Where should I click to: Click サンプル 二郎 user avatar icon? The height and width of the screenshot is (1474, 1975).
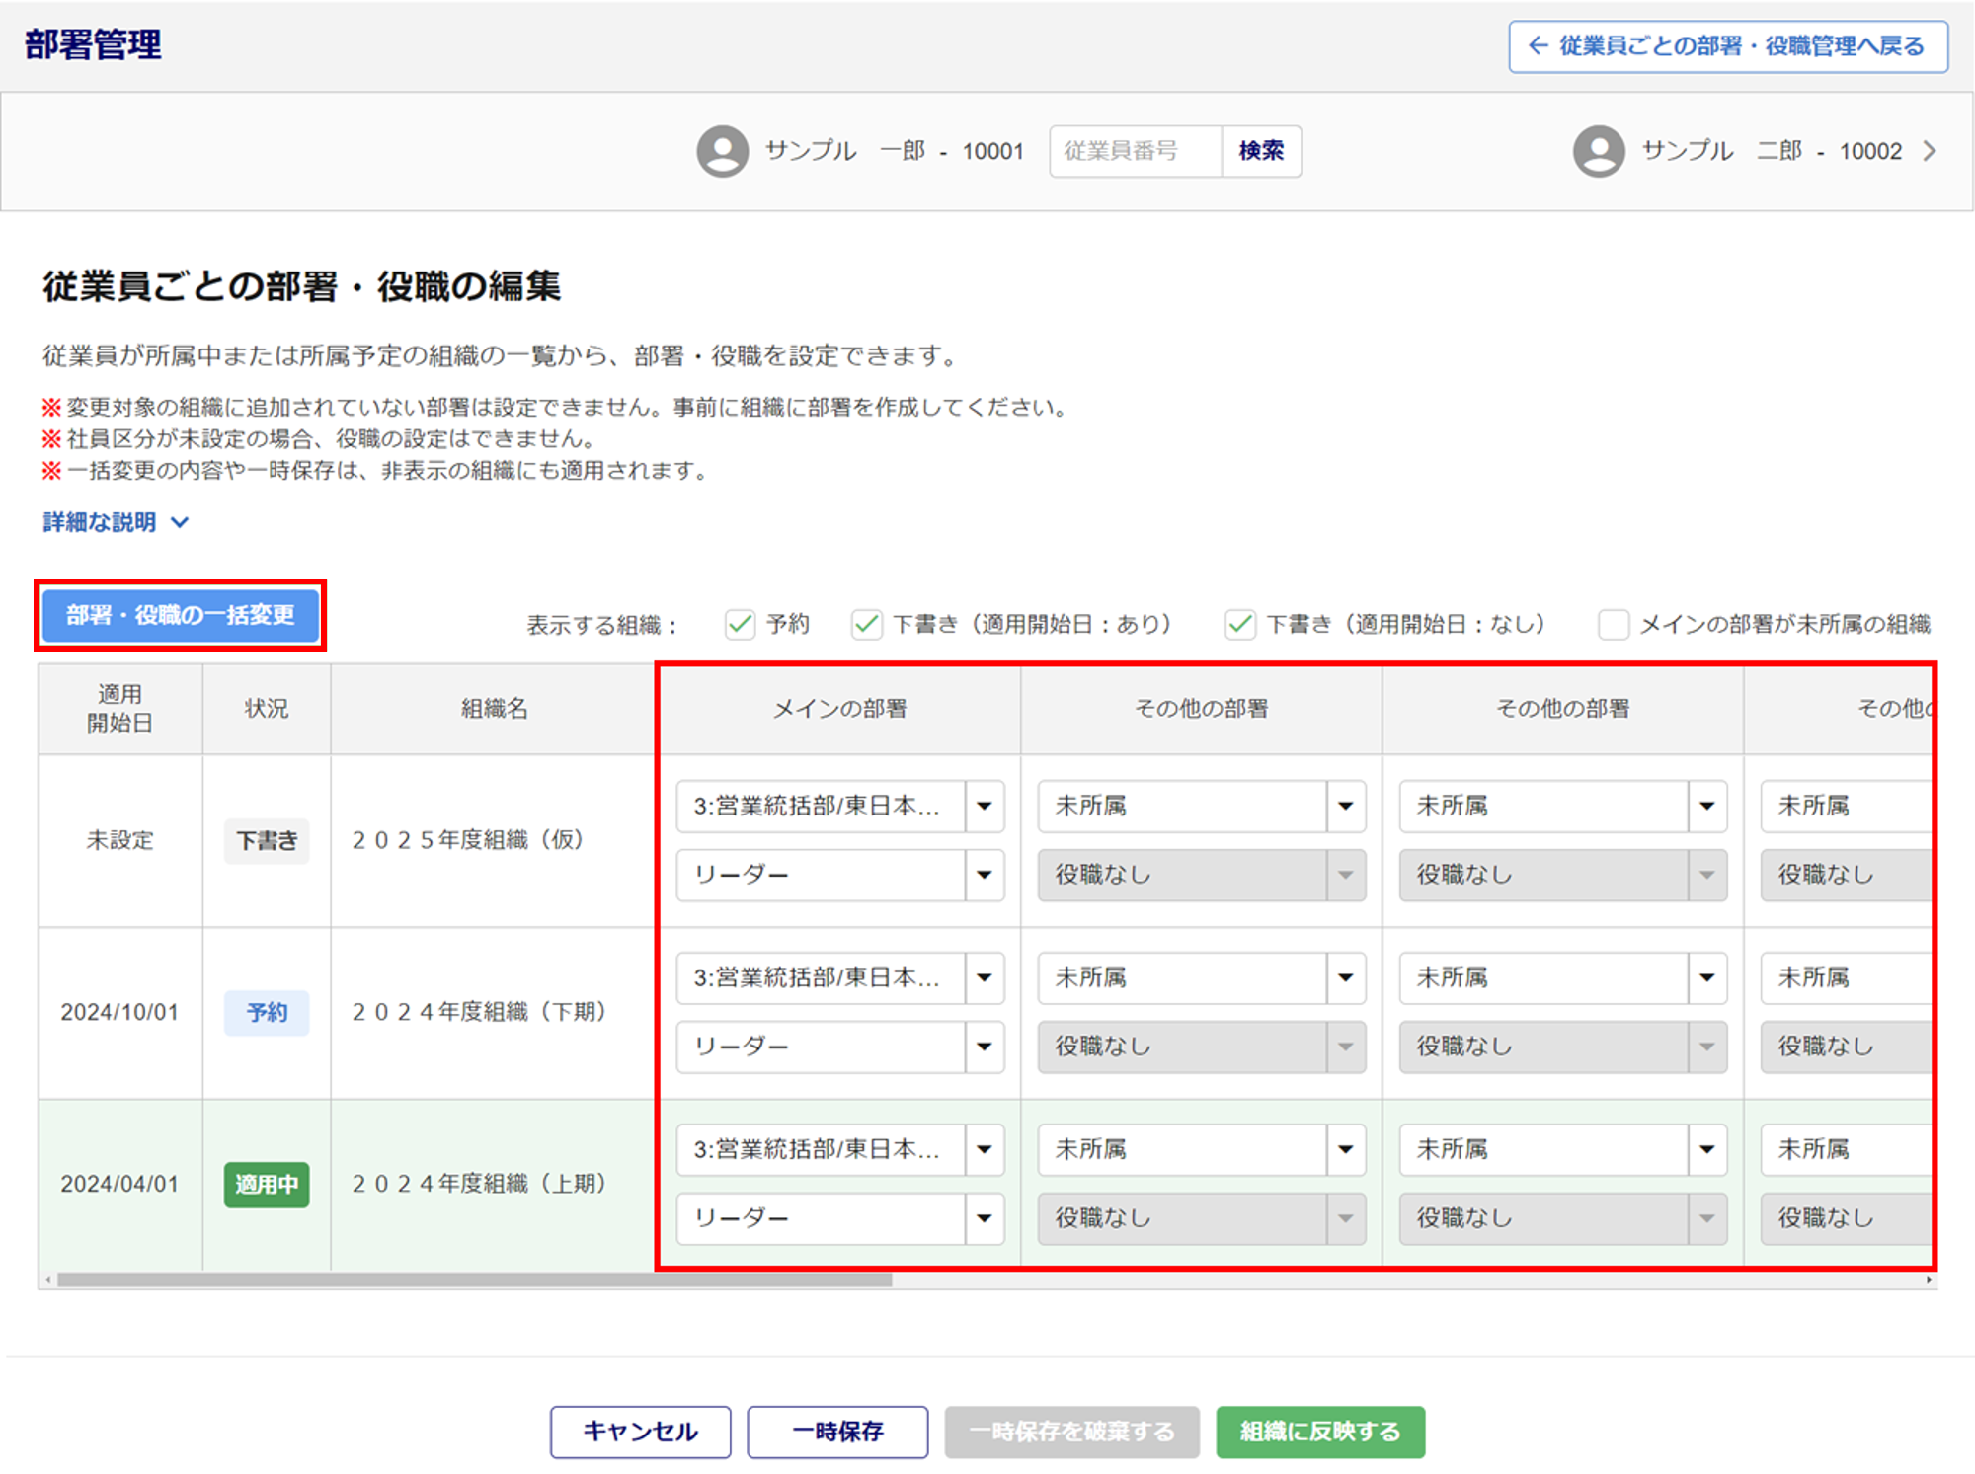(x=1598, y=151)
